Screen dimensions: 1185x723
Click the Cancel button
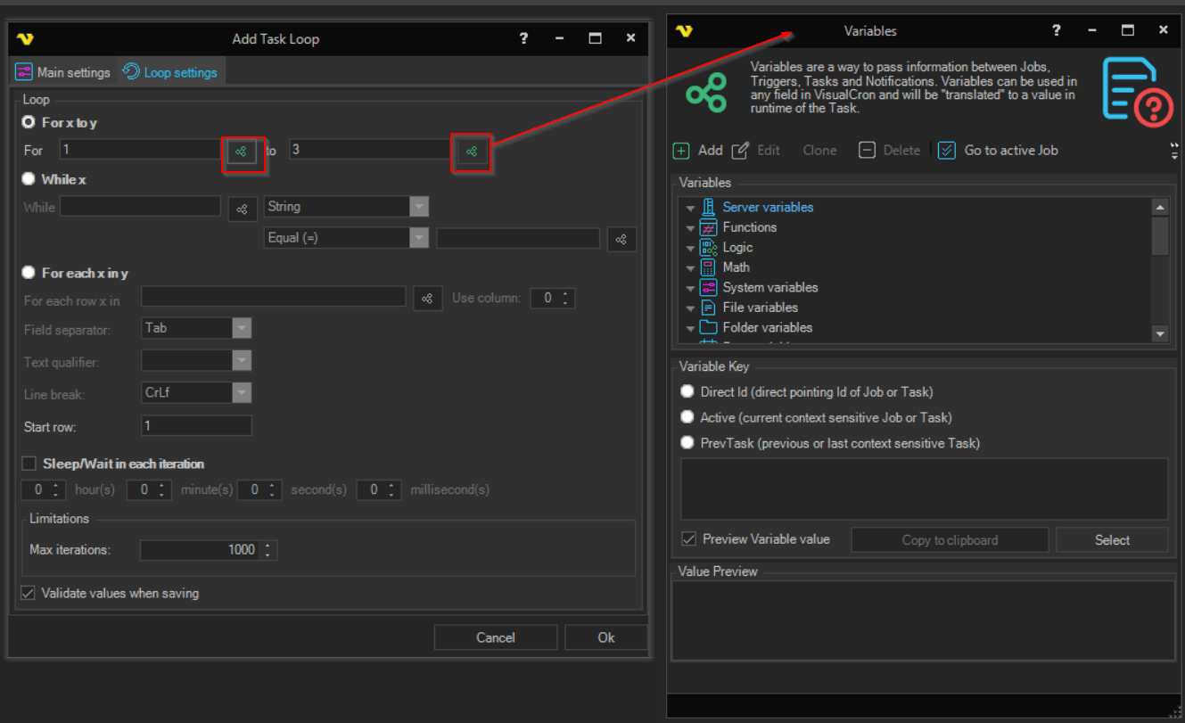click(495, 637)
